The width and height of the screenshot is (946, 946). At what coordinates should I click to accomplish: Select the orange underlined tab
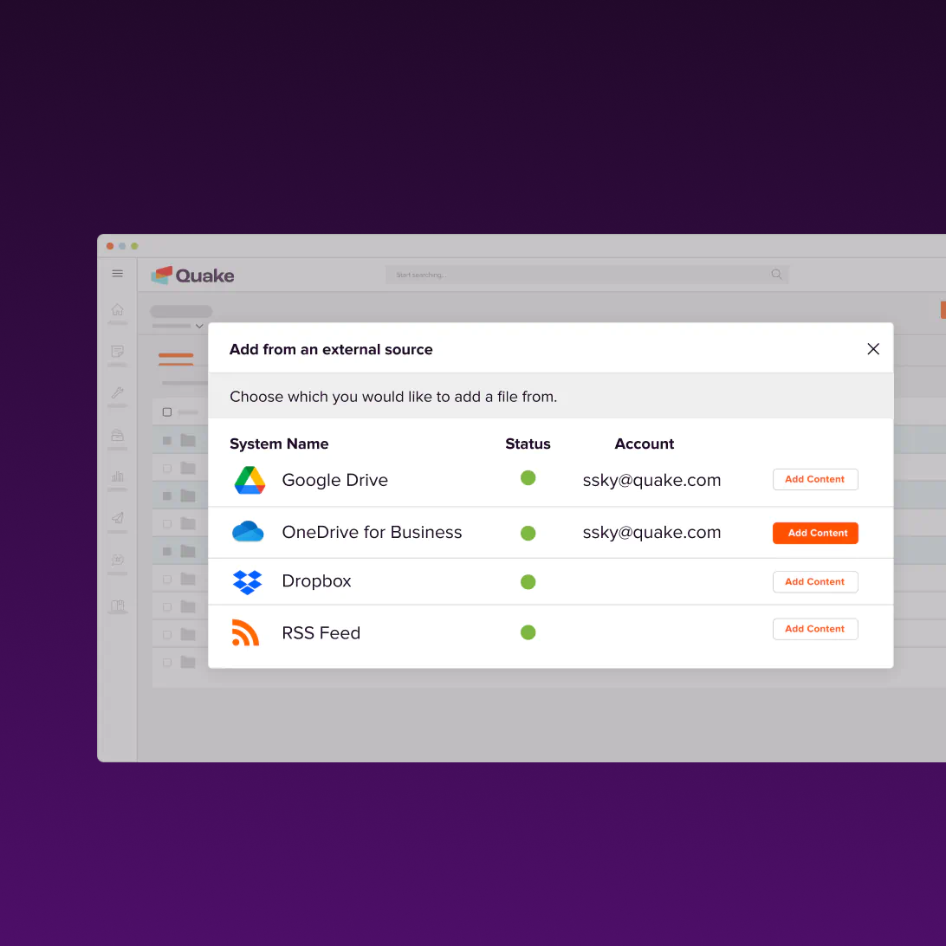click(176, 356)
